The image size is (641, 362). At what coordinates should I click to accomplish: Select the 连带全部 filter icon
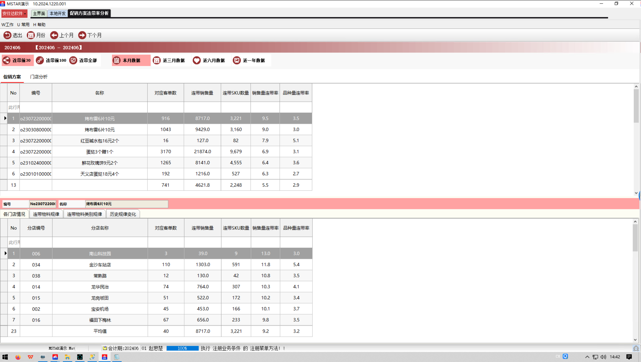click(73, 60)
